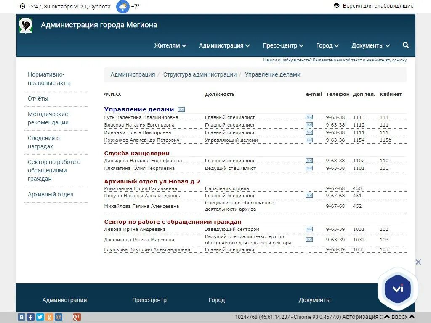Open the Twitter icon in the footer
Image resolution: width=431 pixels, height=323 pixels.
click(40, 317)
